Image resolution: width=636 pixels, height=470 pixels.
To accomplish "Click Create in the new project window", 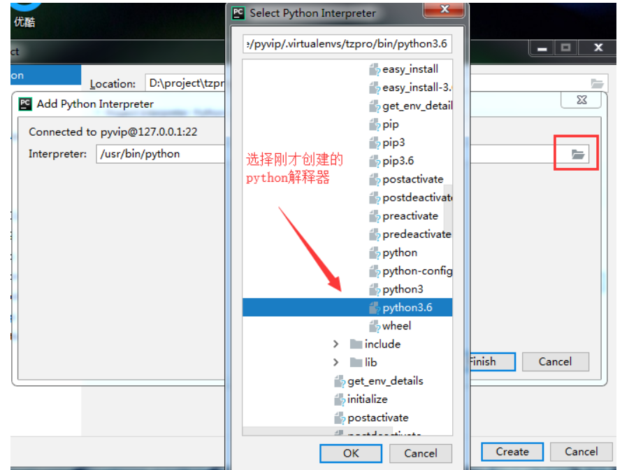I will pos(512,452).
